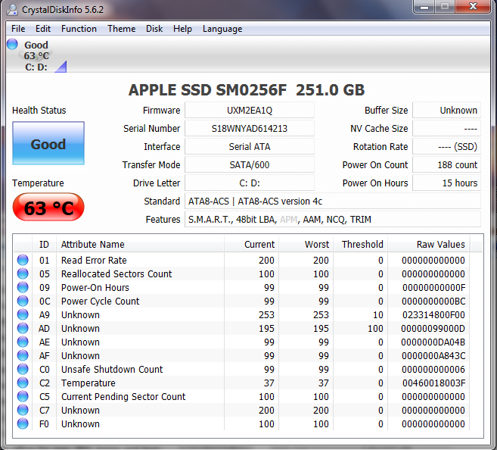The height and width of the screenshot is (450, 497).
Task: Click the status orb for Reallocated Sectors Count
Action: (23, 274)
